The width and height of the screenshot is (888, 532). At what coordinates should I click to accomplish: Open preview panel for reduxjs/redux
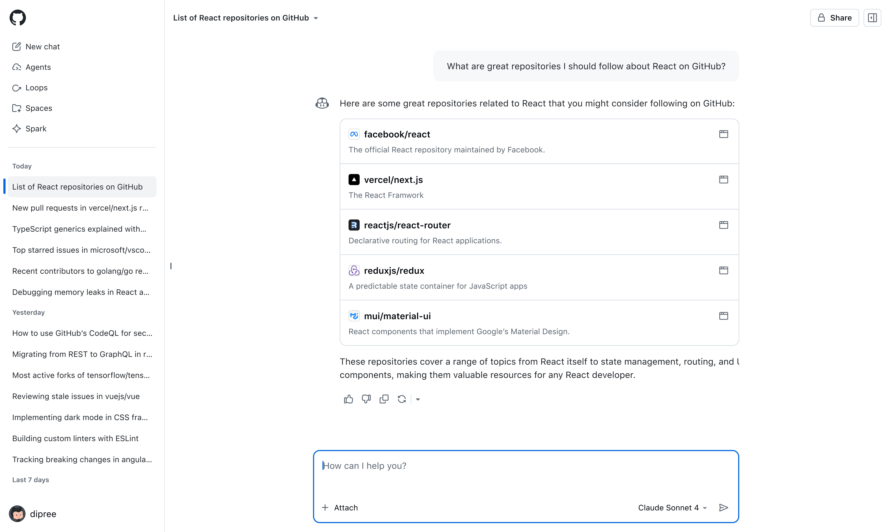(x=724, y=271)
